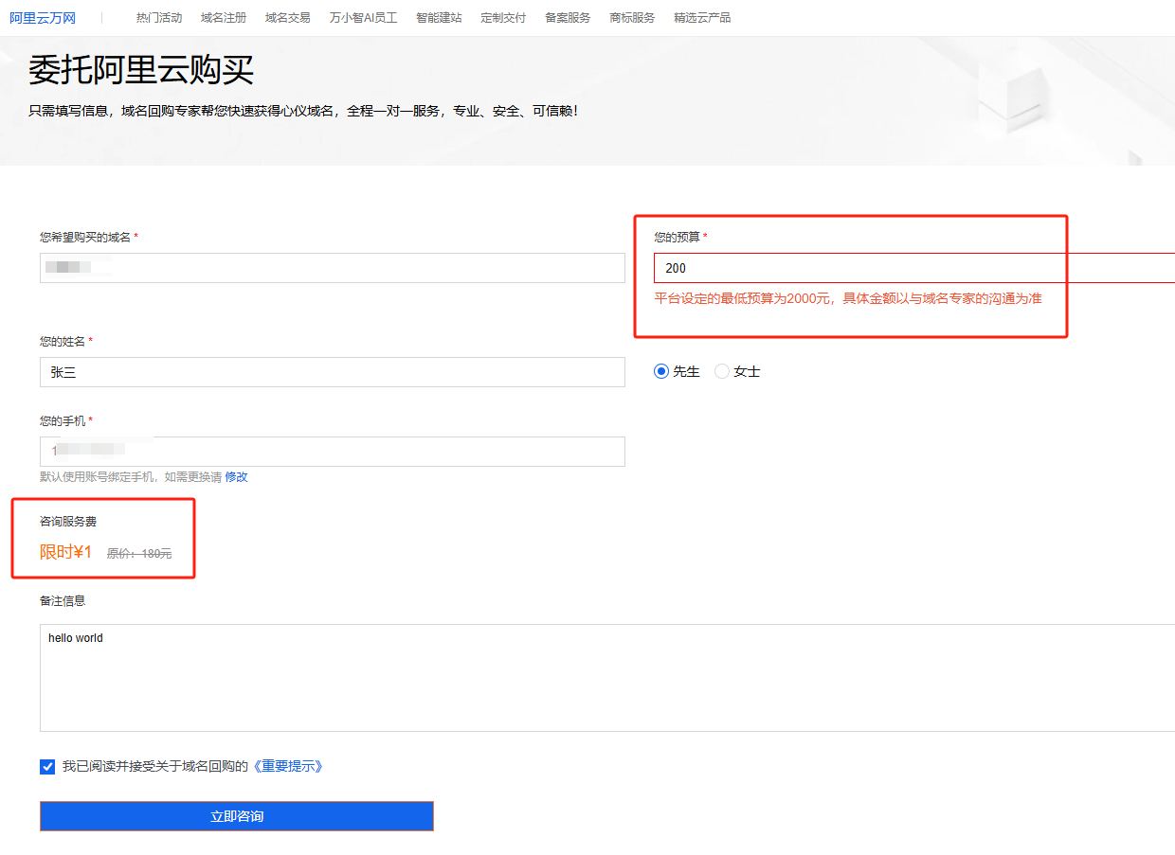Click 定制交付 in the navigation bar
The width and height of the screenshot is (1175, 855).
pos(503,18)
